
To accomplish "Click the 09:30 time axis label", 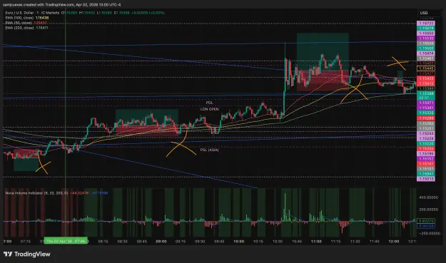I will point(200,242).
